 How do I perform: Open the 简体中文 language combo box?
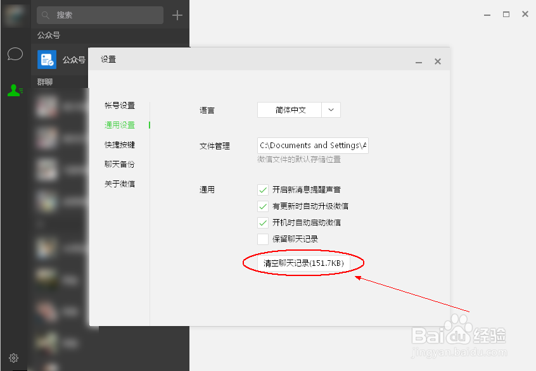299,110
